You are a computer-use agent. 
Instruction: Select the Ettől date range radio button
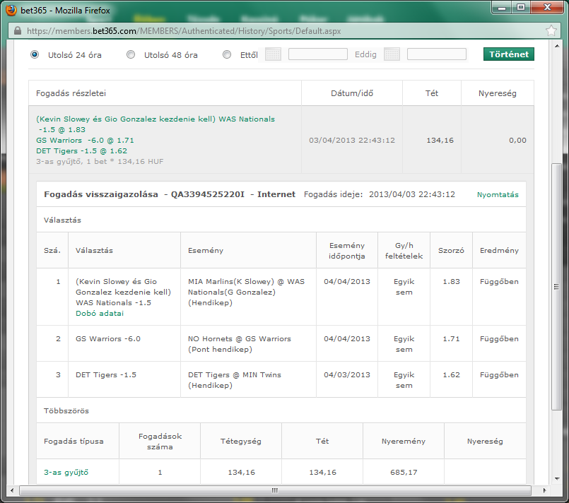[x=227, y=55]
